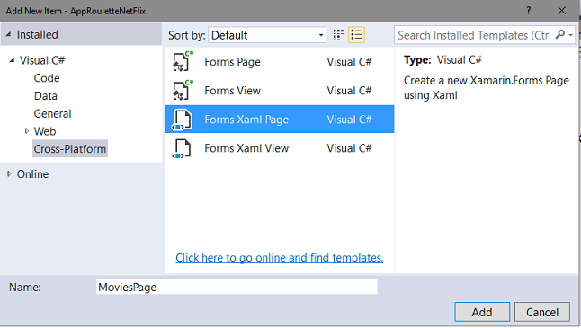Select the Code category

coord(47,78)
